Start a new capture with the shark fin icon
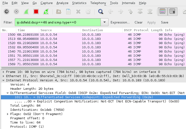 (26, 12)
